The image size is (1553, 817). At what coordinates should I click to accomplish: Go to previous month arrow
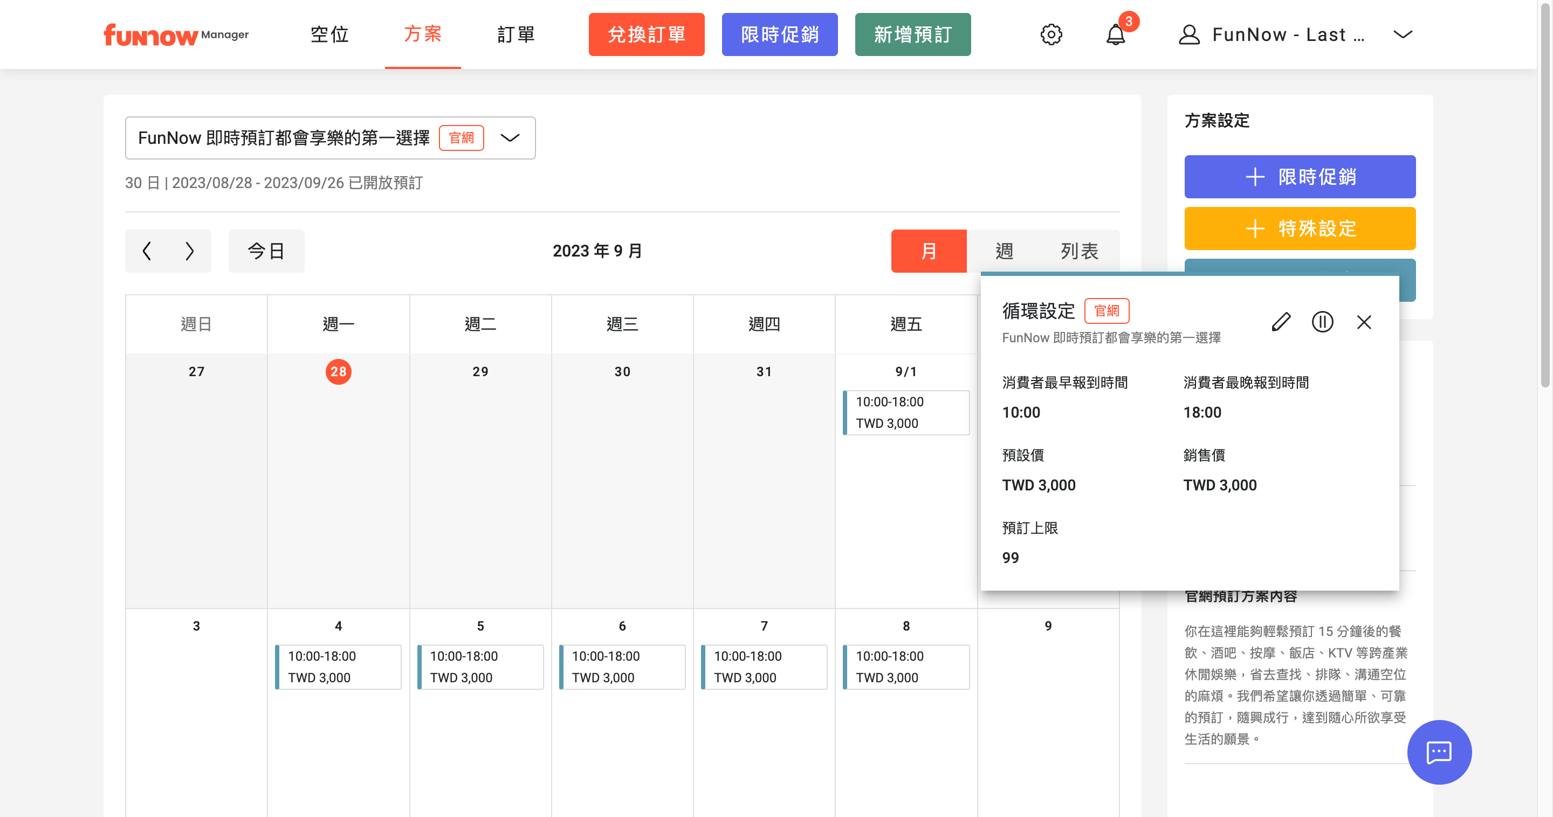pyautogui.click(x=147, y=251)
